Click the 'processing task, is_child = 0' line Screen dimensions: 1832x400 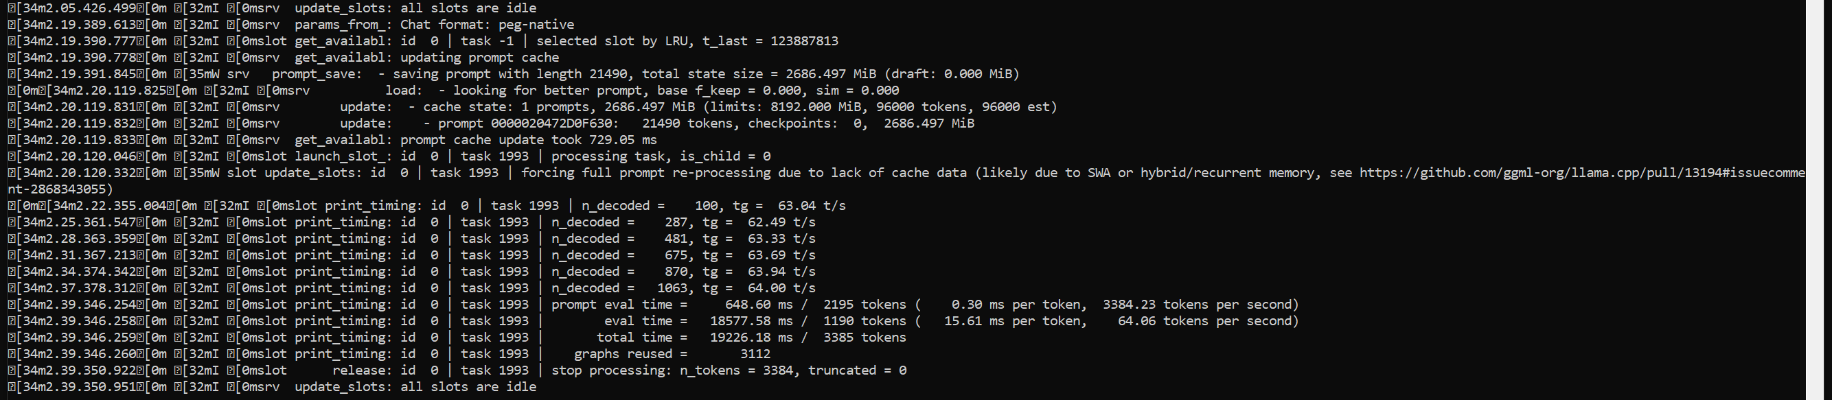389,156
